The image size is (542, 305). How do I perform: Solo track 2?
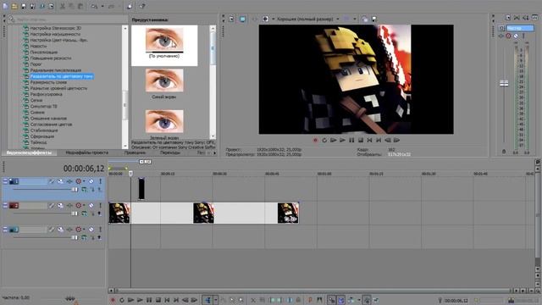[100, 205]
